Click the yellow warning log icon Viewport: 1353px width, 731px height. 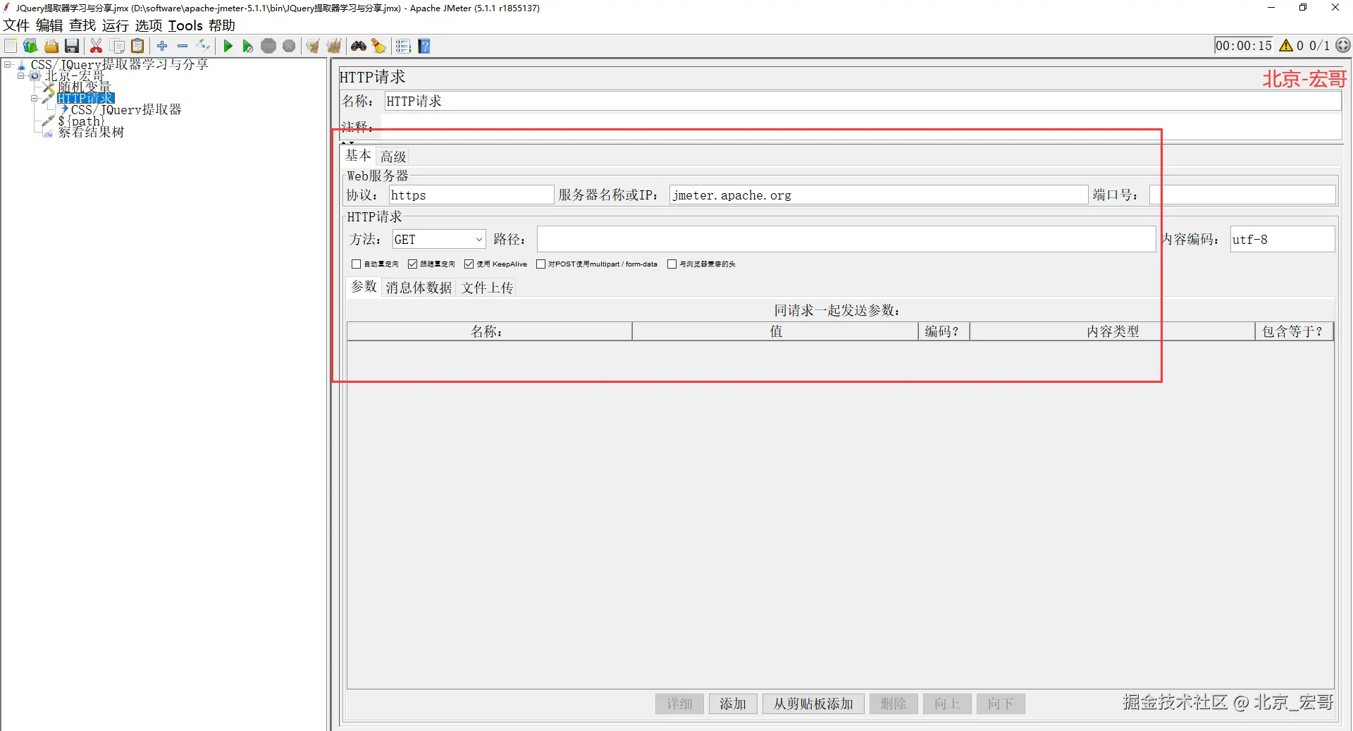1286,46
